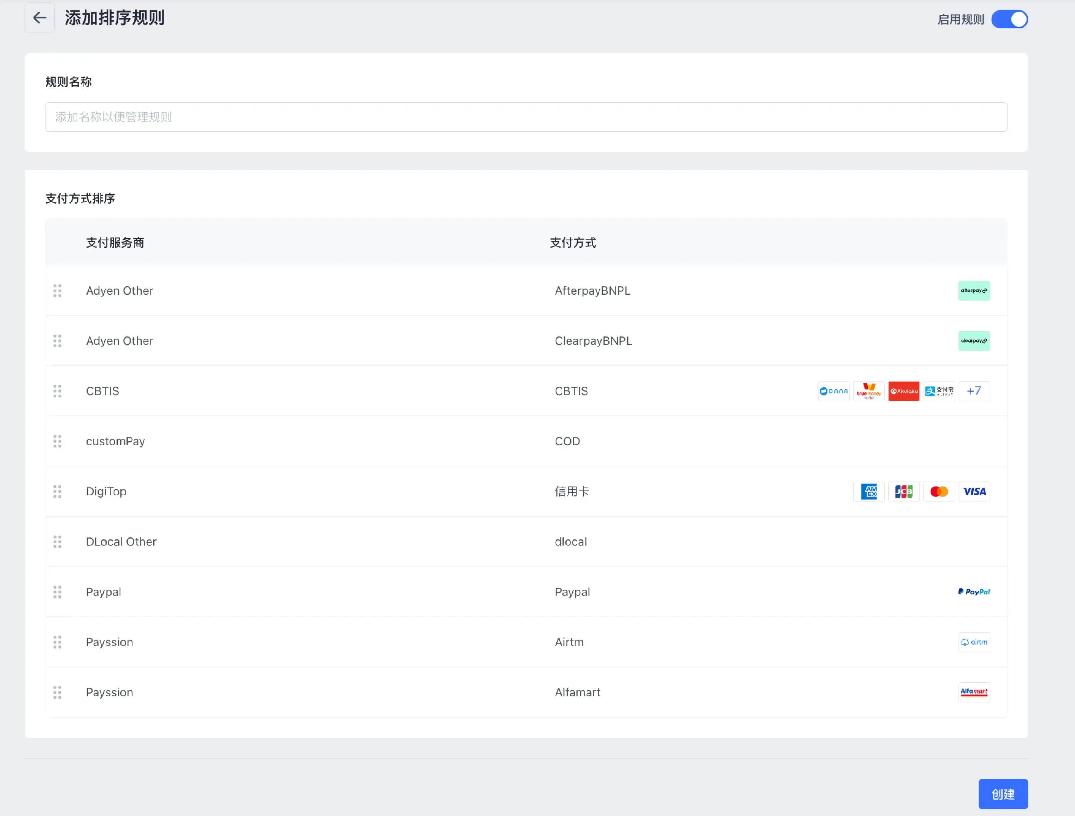The width and height of the screenshot is (1075, 816).
Task: Click the PayPal logo icon
Action: click(974, 592)
